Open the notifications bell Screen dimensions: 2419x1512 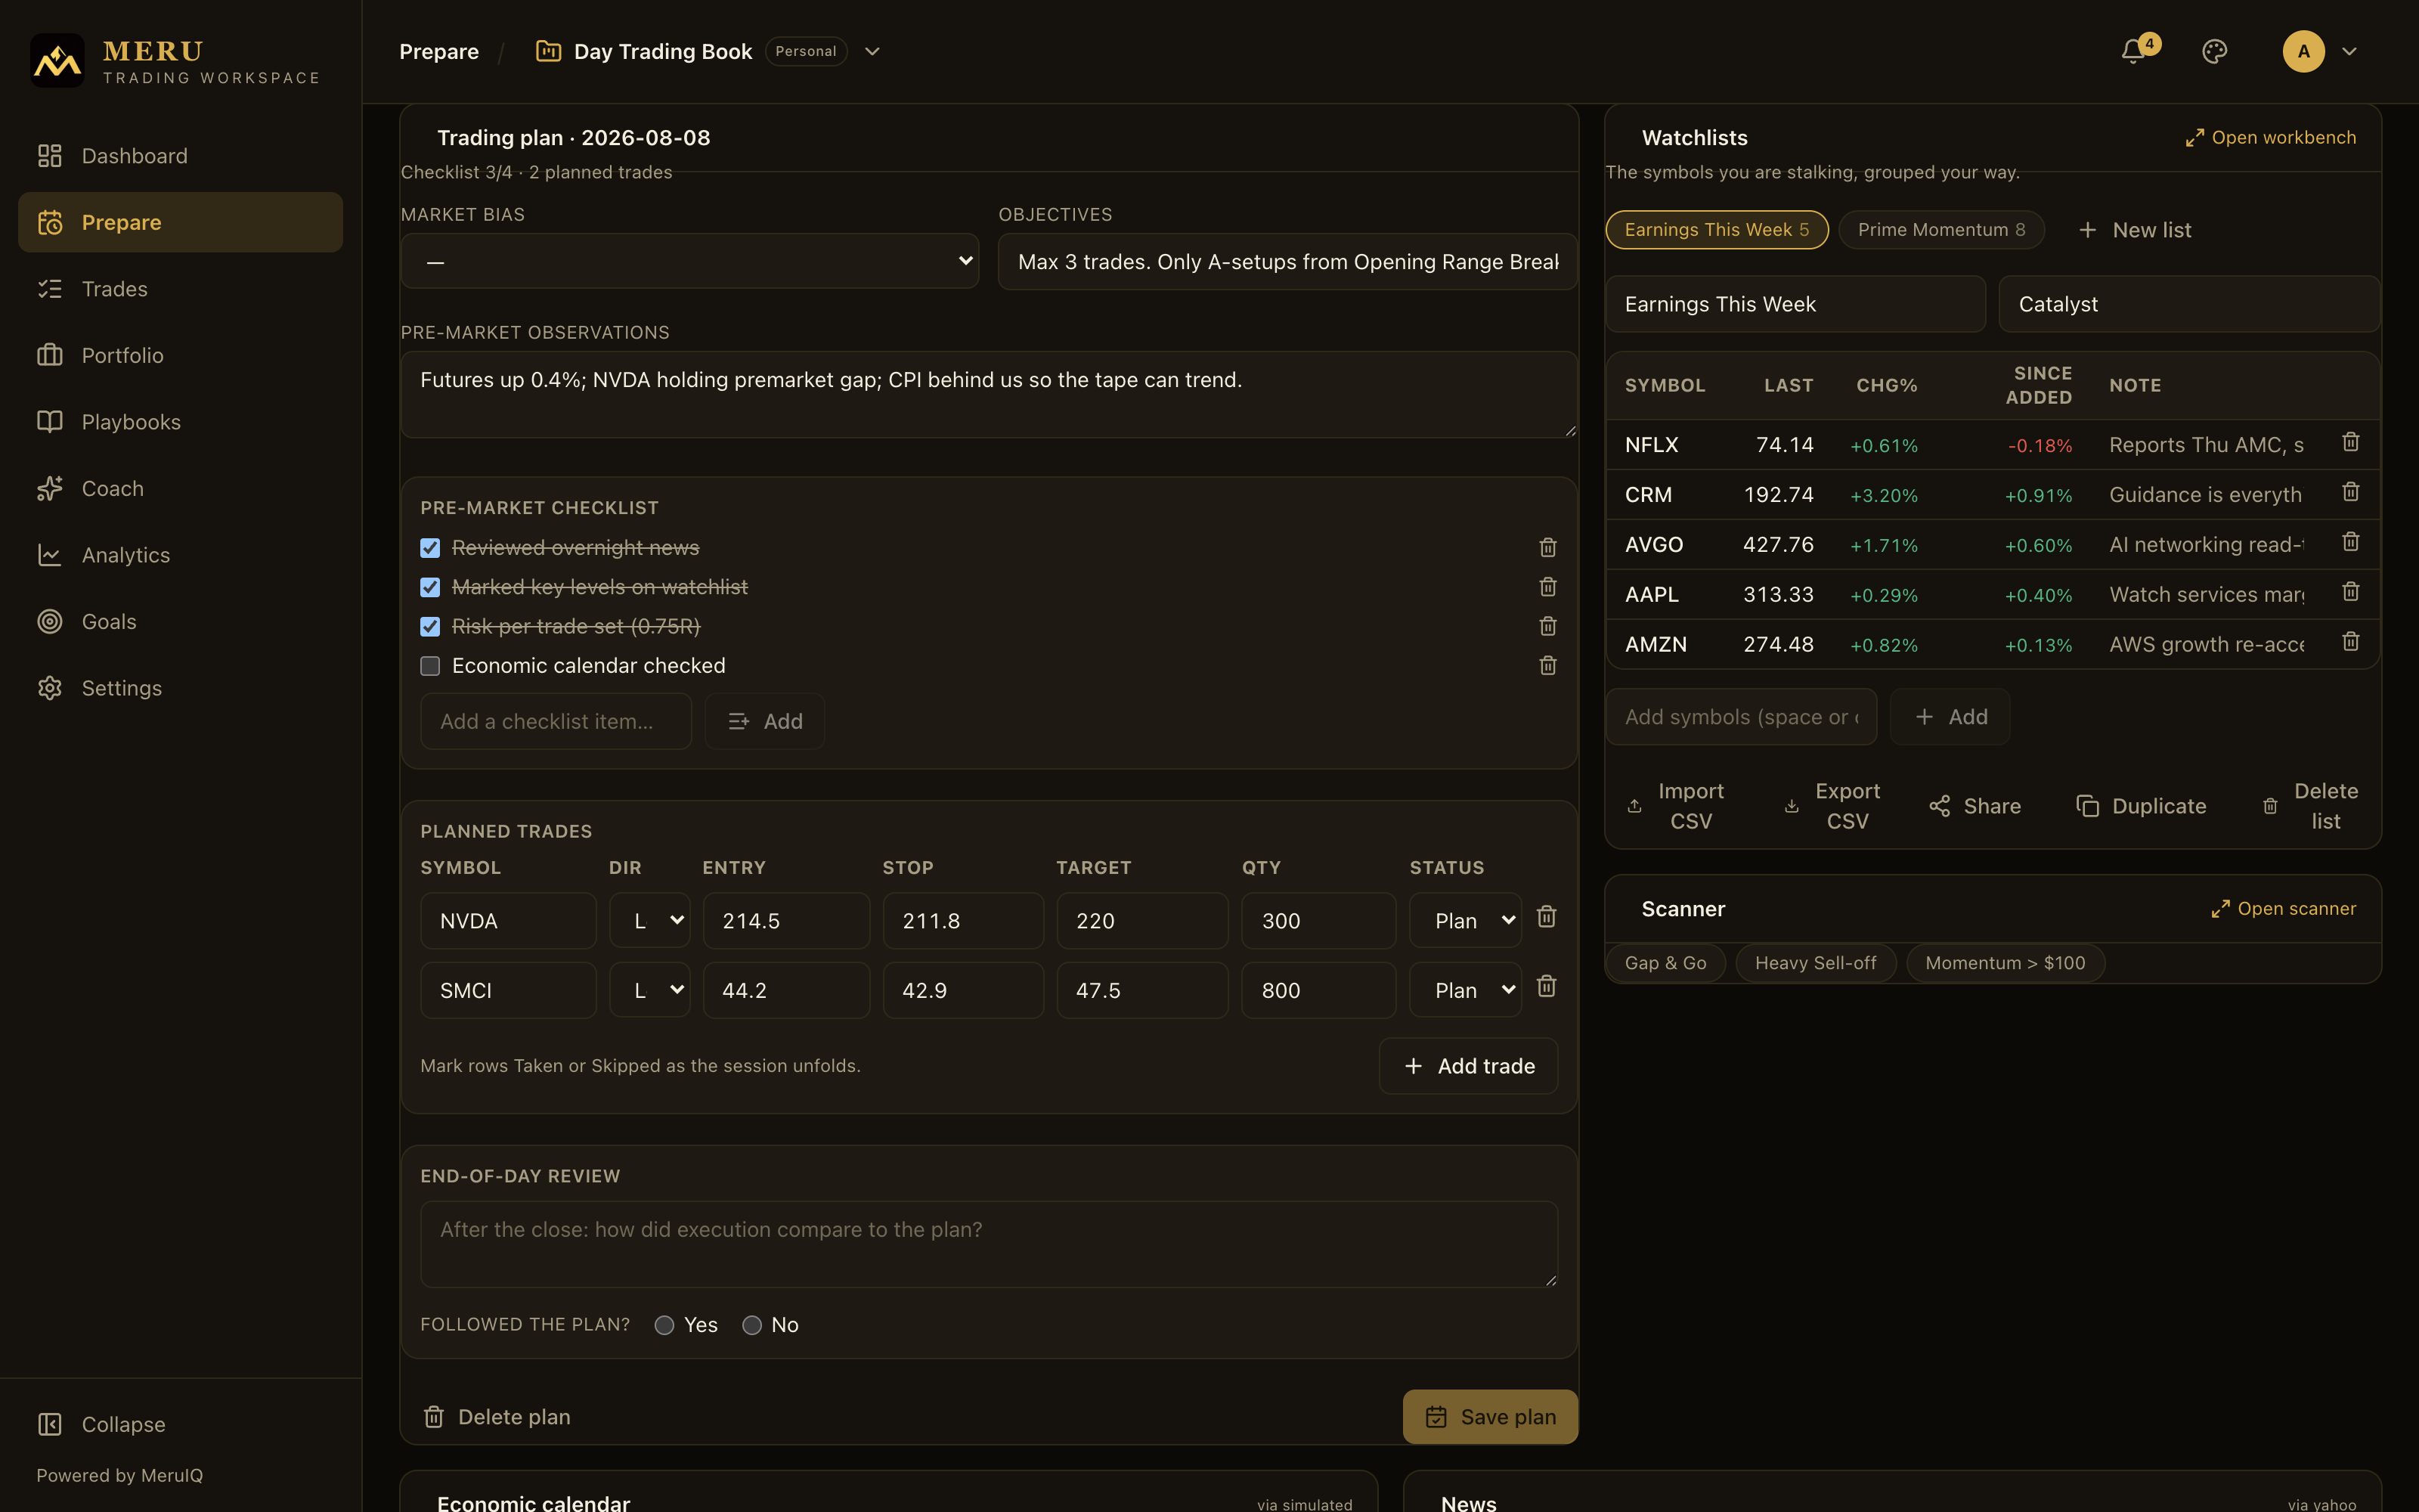click(x=2133, y=51)
